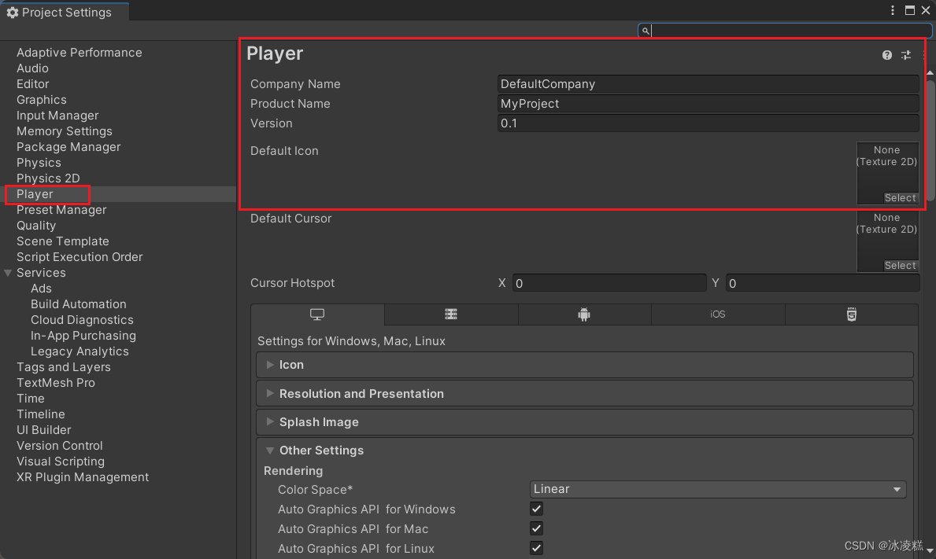The width and height of the screenshot is (936, 559).
Task: Open Player presets slider icon
Action: [905, 55]
